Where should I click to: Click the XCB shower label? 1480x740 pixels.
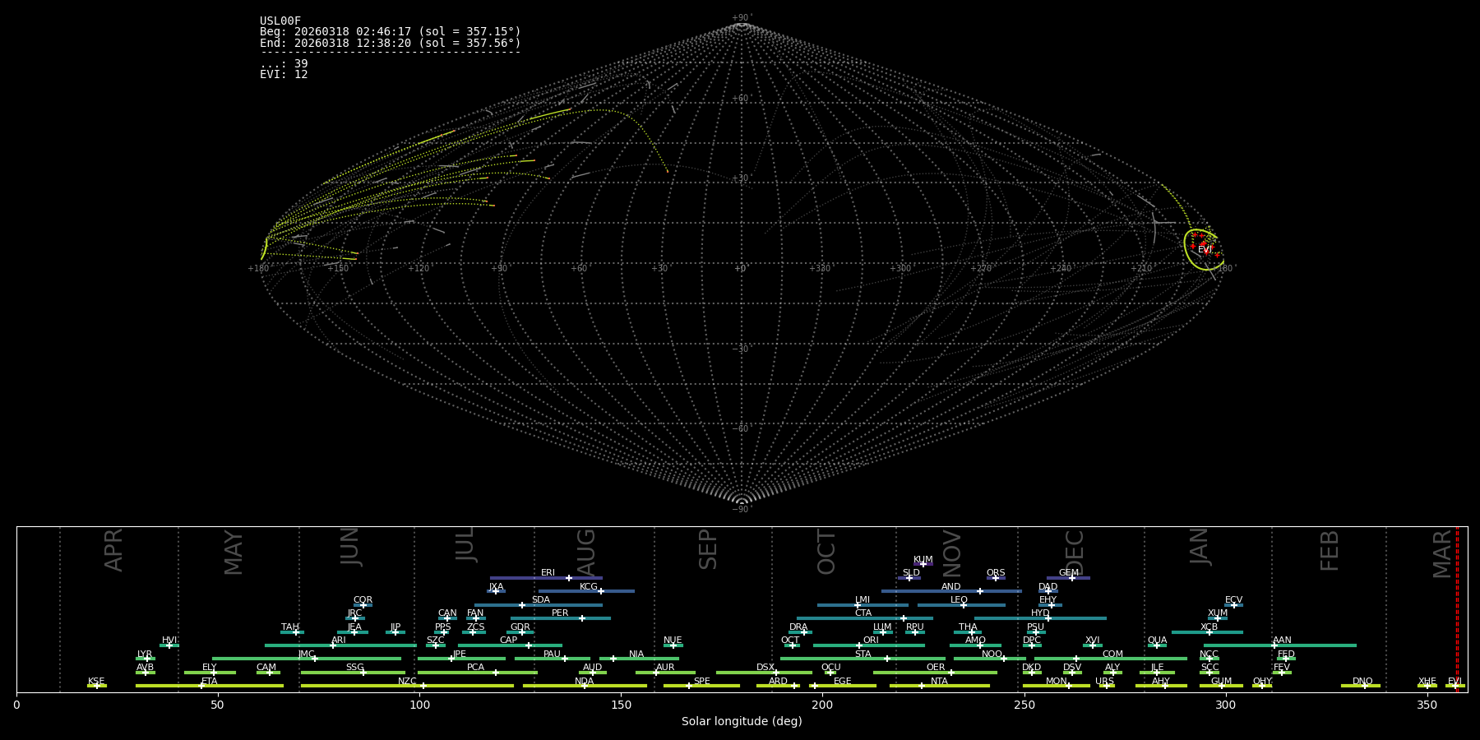click(1209, 627)
